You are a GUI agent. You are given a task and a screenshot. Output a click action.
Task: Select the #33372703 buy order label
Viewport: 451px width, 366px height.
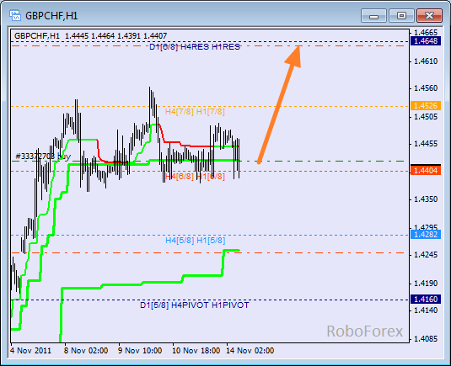(43, 156)
